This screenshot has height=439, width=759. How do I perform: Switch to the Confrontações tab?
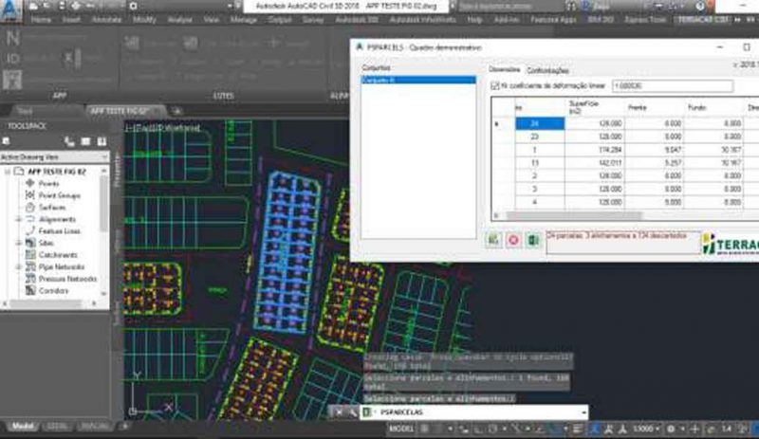coord(547,70)
